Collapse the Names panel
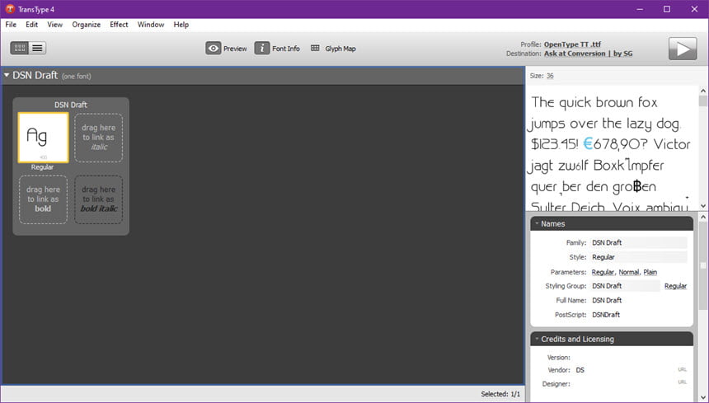Viewport: 709px width, 403px height. [x=537, y=223]
